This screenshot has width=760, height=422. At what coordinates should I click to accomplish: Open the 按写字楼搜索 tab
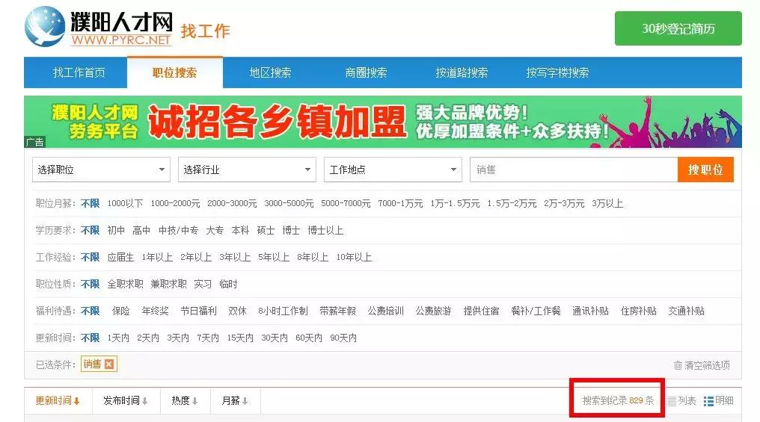click(557, 72)
